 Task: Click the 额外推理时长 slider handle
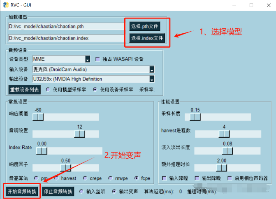[x=221, y=168]
